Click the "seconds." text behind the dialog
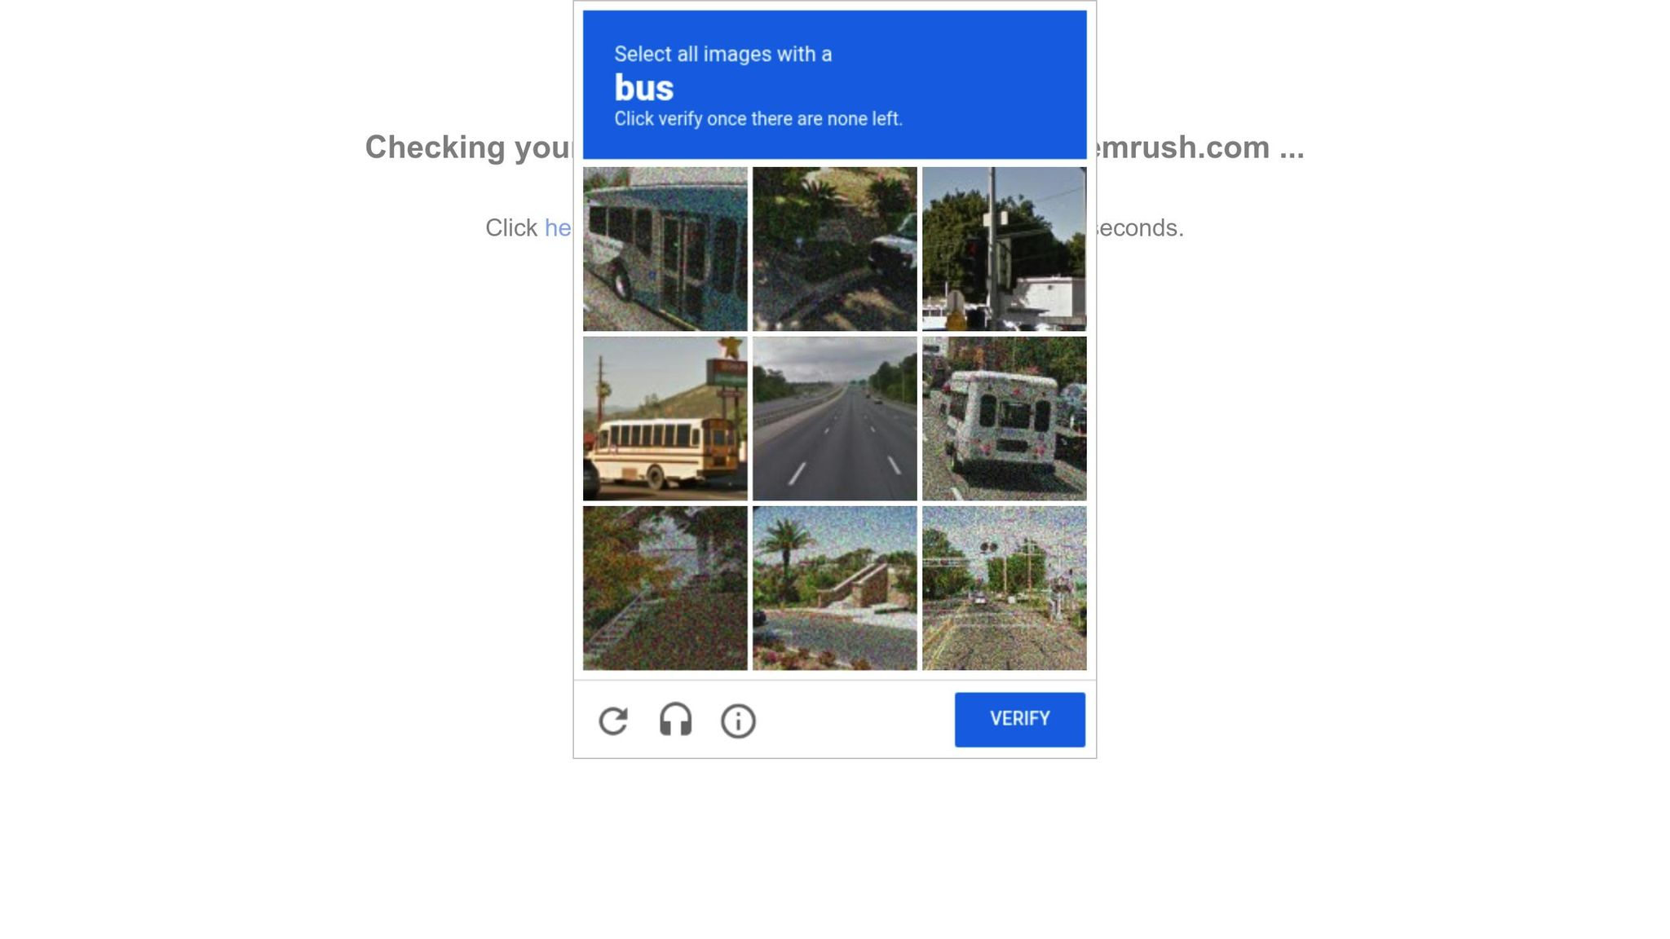This screenshot has width=1670, height=939. 1140,228
